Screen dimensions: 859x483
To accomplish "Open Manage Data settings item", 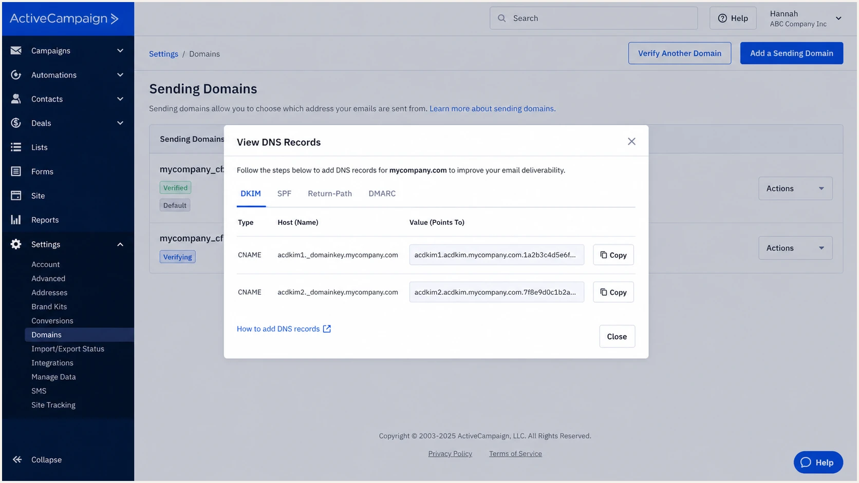I will pyautogui.click(x=53, y=377).
